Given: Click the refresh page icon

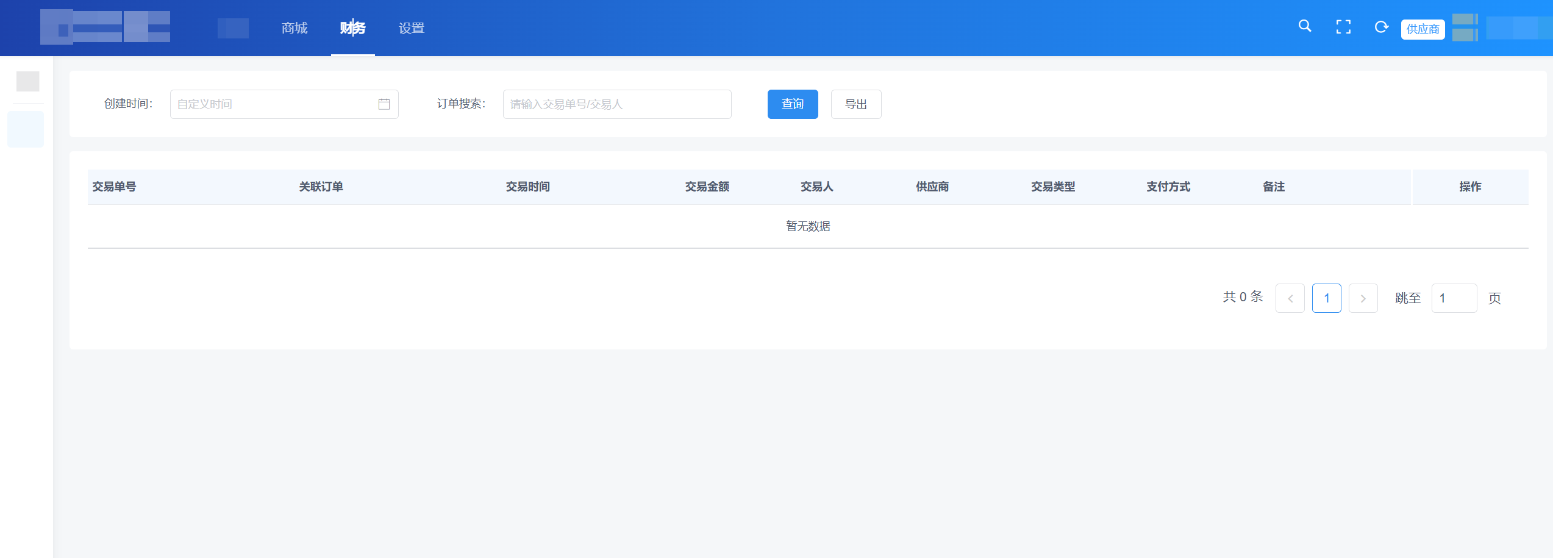Looking at the screenshot, I should pos(1381,27).
